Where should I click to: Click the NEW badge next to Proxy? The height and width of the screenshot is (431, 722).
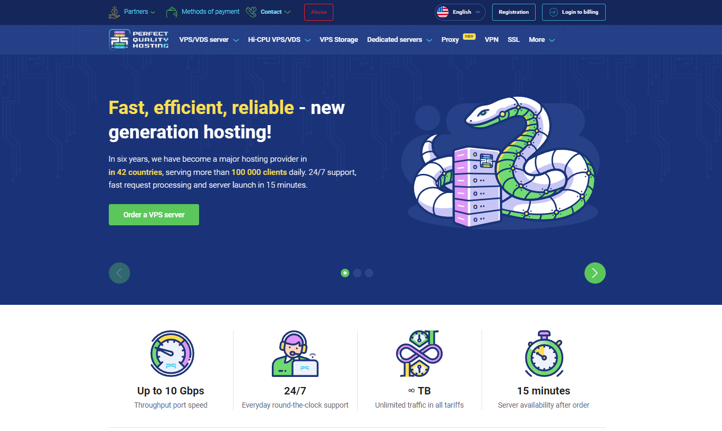point(469,37)
